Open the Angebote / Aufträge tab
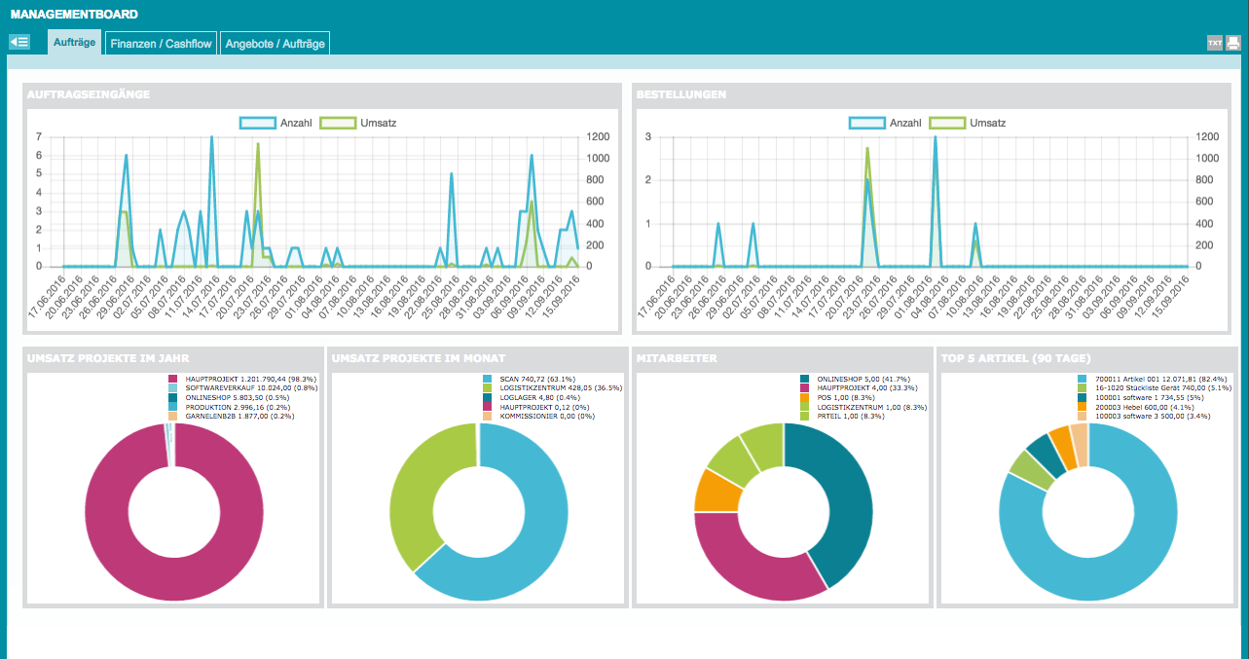 (x=275, y=44)
